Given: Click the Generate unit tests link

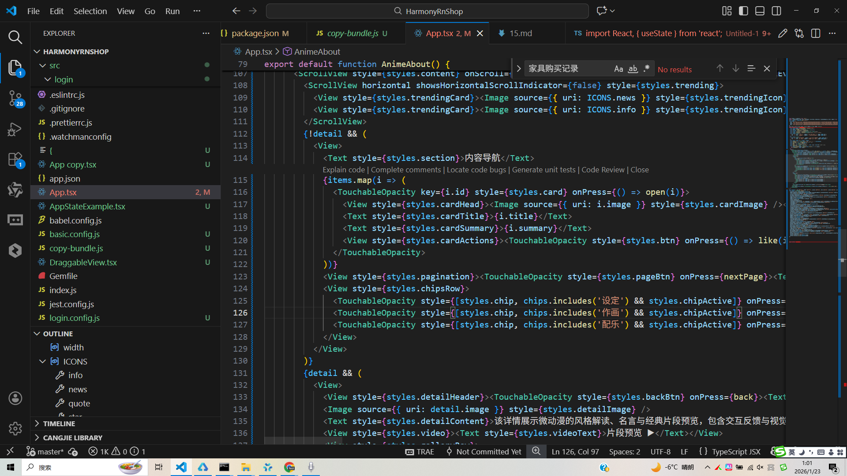Looking at the screenshot, I should [543, 170].
